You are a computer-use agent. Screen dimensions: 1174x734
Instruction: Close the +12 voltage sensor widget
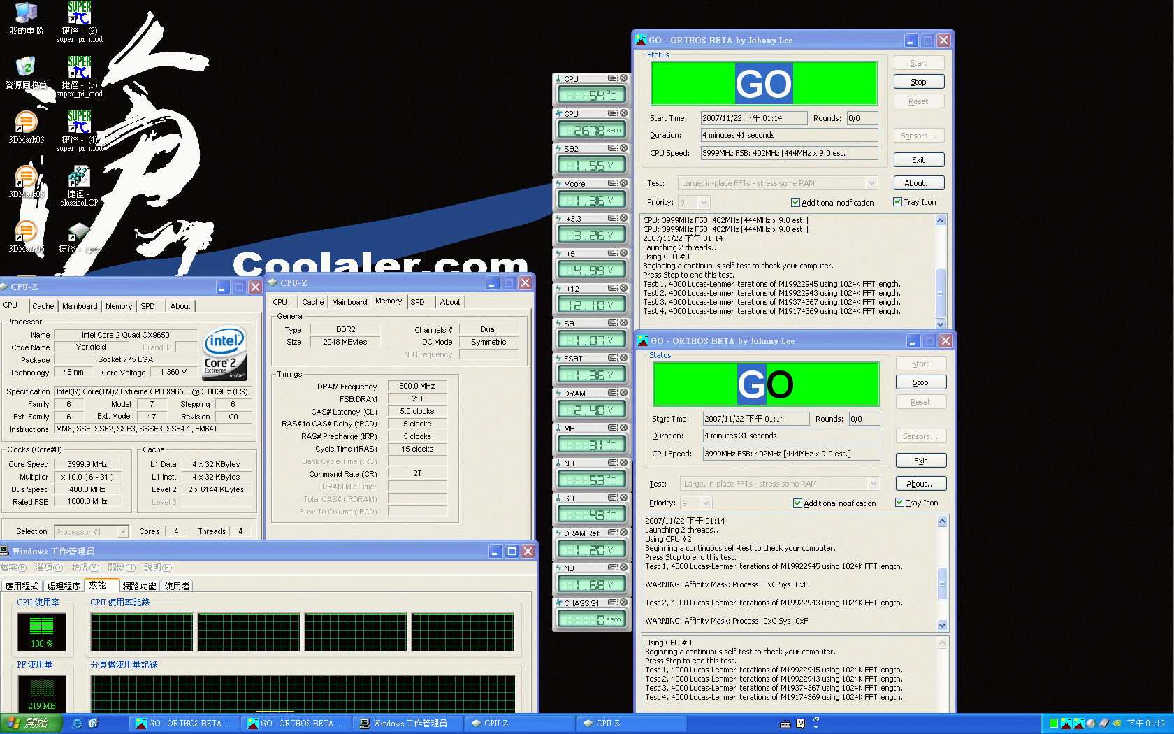click(623, 288)
